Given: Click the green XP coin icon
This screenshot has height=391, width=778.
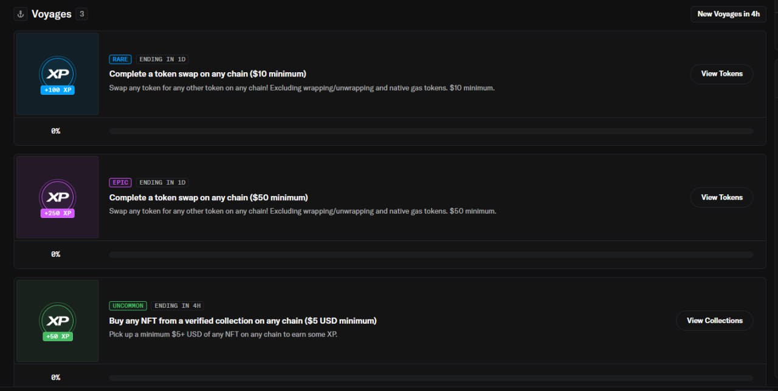Looking at the screenshot, I should coord(58,321).
